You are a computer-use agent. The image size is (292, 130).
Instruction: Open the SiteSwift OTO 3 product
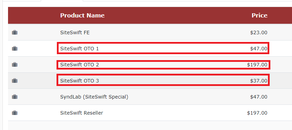80,81
